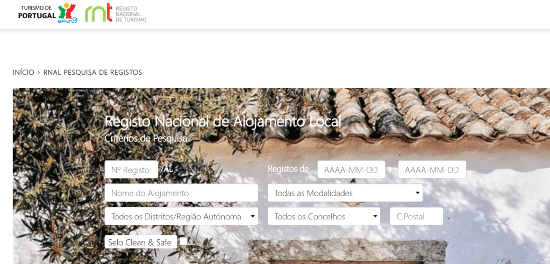
Task: Click the Registo Nacional de Alojamento Local heading
Action: (x=223, y=122)
